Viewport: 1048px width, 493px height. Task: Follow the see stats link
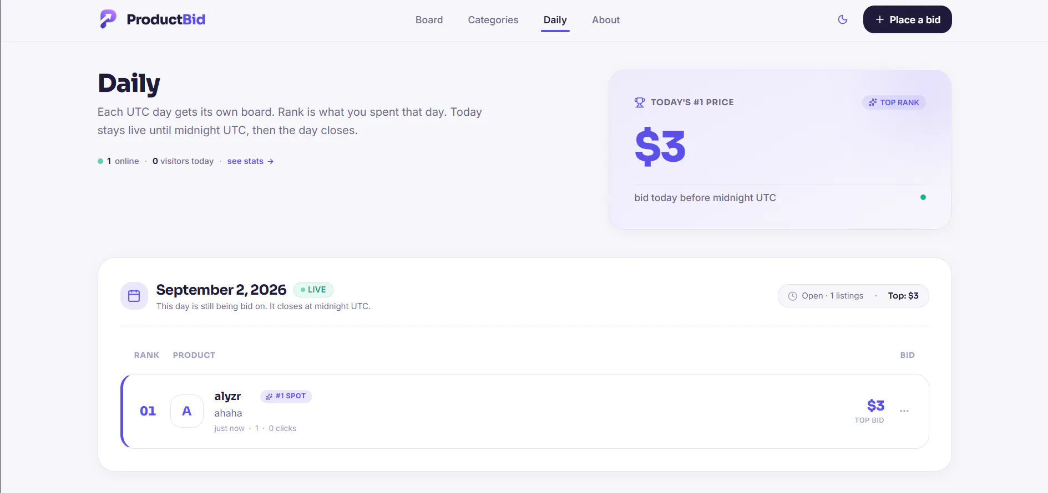[x=250, y=161]
